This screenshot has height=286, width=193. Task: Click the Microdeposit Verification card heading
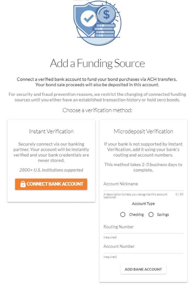(143, 132)
